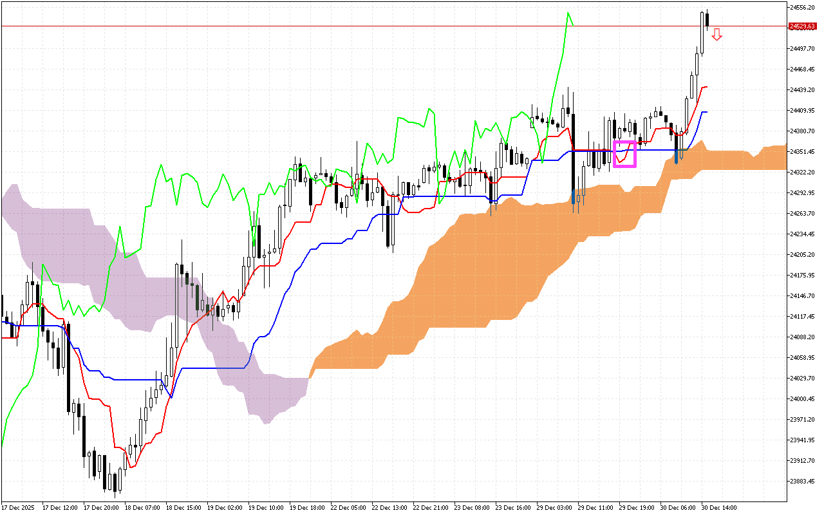This screenshot has width=824, height=515.
Task: Click the 24351.45 price axis label
Action: click(x=802, y=151)
